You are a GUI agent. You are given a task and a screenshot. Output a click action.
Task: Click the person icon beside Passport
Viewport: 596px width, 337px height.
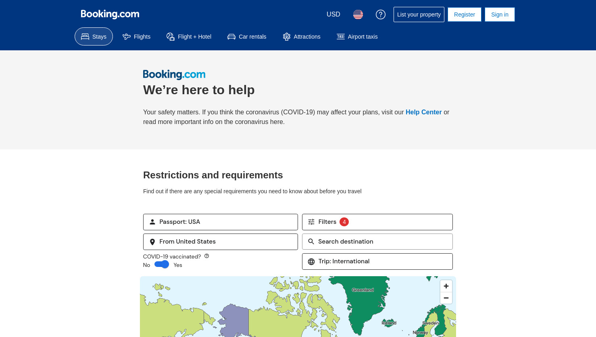click(x=152, y=222)
